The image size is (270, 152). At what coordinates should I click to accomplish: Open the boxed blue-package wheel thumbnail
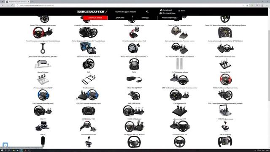[88, 48]
